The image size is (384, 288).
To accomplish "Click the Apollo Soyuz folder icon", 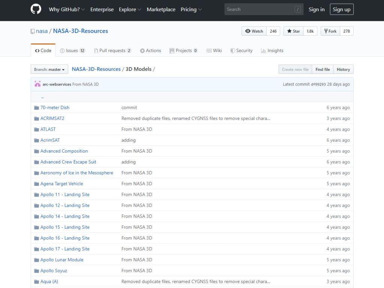I will pyautogui.click(x=36, y=271).
